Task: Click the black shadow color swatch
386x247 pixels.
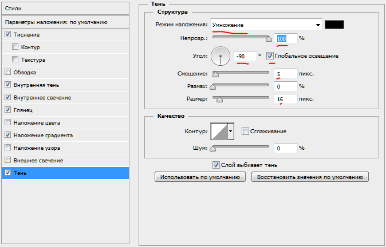Action: click(334, 25)
